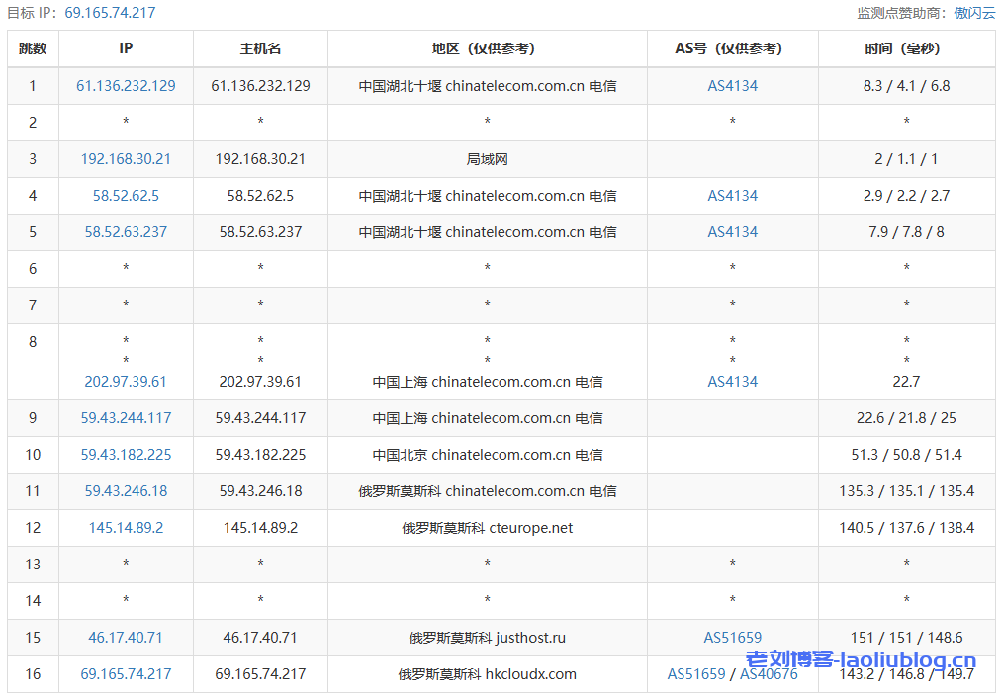Open the 61.136.232.129 IP link in hop 1
The width and height of the screenshot is (1002, 697).
tap(125, 86)
